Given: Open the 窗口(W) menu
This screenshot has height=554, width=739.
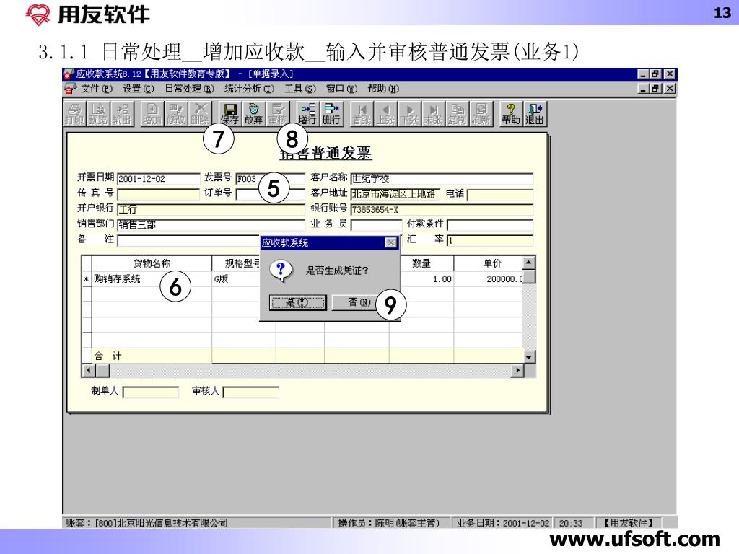Looking at the screenshot, I should click(x=341, y=89).
